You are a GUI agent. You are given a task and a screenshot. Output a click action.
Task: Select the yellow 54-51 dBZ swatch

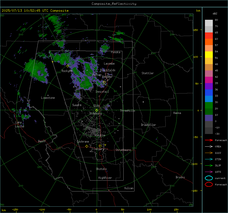coord(209,55)
